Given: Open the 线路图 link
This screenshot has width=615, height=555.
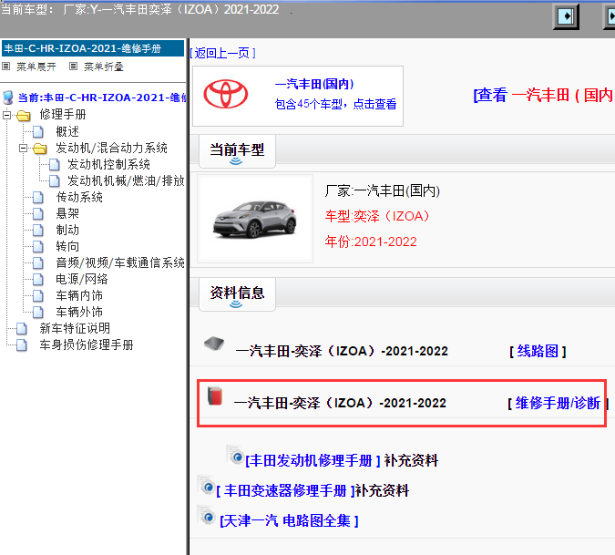Looking at the screenshot, I should point(538,351).
